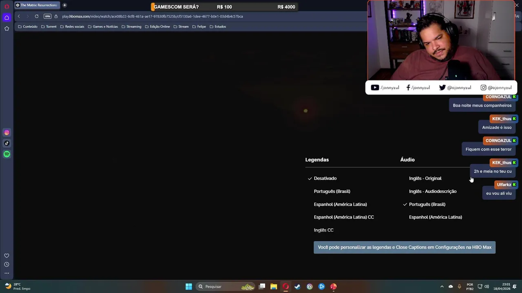Toggle the Opera VPN badge

47,16
